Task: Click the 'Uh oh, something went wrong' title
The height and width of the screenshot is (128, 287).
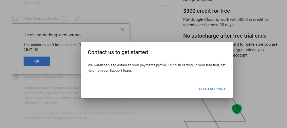Action: point(52,35)
